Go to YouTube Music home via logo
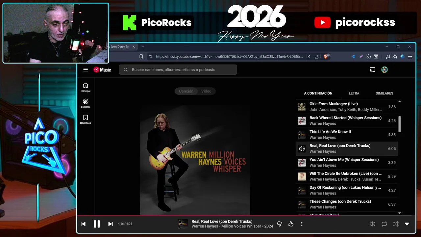 (x=102, y=70)
